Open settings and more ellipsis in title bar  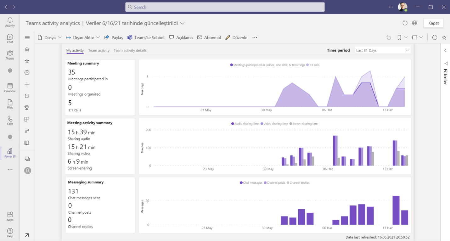[x=391, y=7]
